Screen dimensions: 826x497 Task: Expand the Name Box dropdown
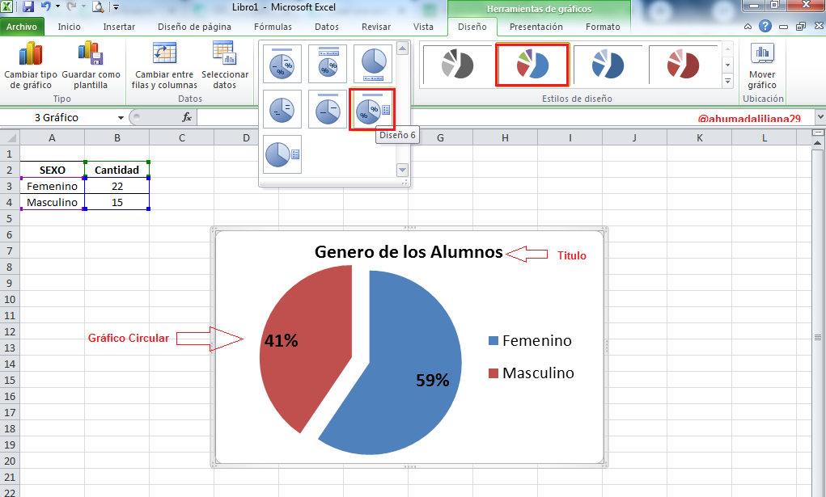[x=121, y=117]
